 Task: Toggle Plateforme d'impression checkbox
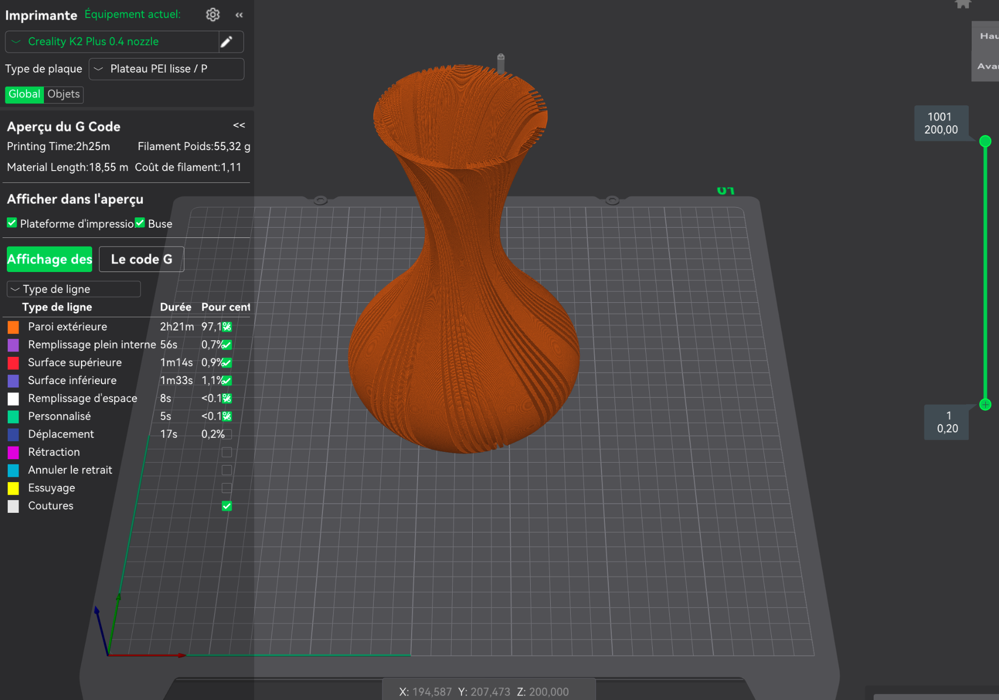pyautogui.click(x=12, y=223)
